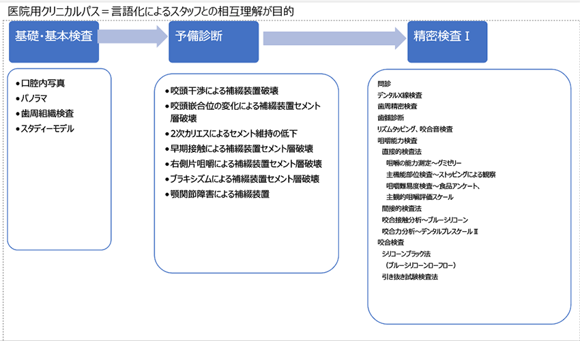
Task: Click 咀嚼難易度検査～食品アンケート line
Action: tap(433, 186)
